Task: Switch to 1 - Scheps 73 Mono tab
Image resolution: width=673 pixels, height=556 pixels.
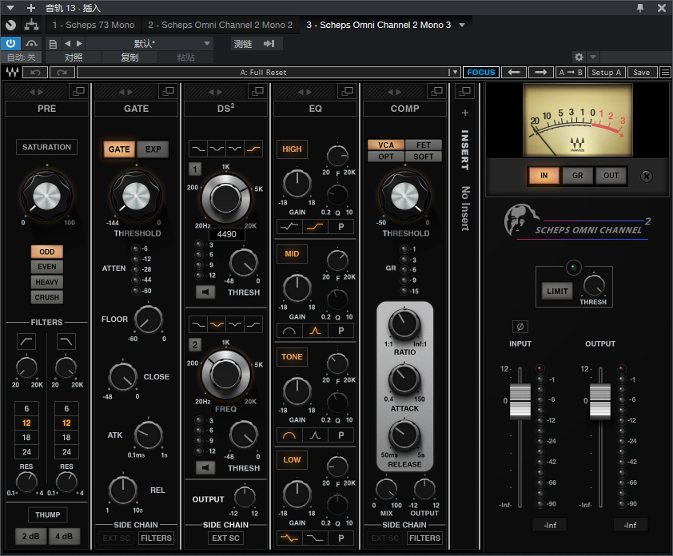Action: coord(94,25)
